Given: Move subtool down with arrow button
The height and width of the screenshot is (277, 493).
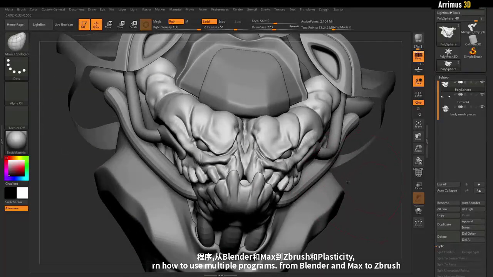Looking at the screenshot, I should click(479, 184).
